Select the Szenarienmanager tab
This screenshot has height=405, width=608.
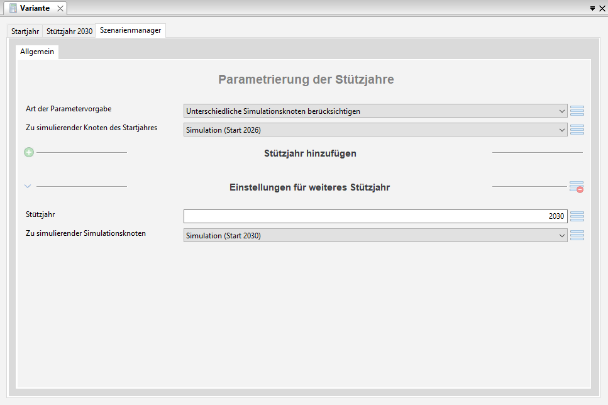point(131,30)
